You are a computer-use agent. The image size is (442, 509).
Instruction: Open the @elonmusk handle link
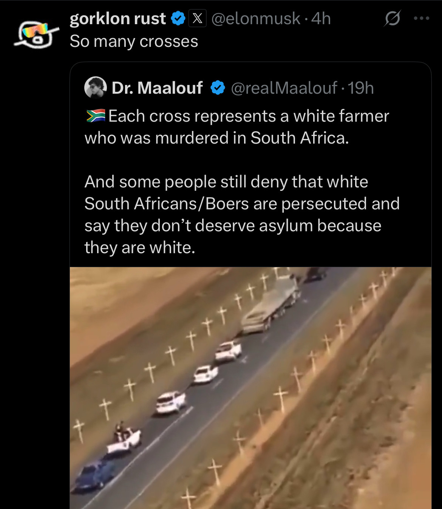click(x=256, y=19)
